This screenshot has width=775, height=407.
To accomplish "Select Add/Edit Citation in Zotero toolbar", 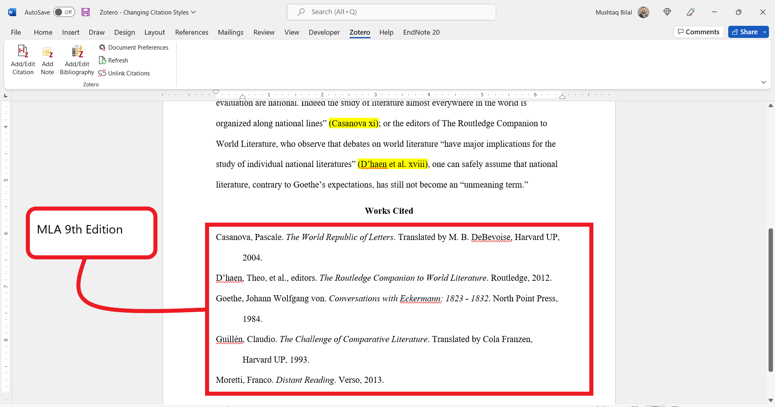I will [23, 60].
